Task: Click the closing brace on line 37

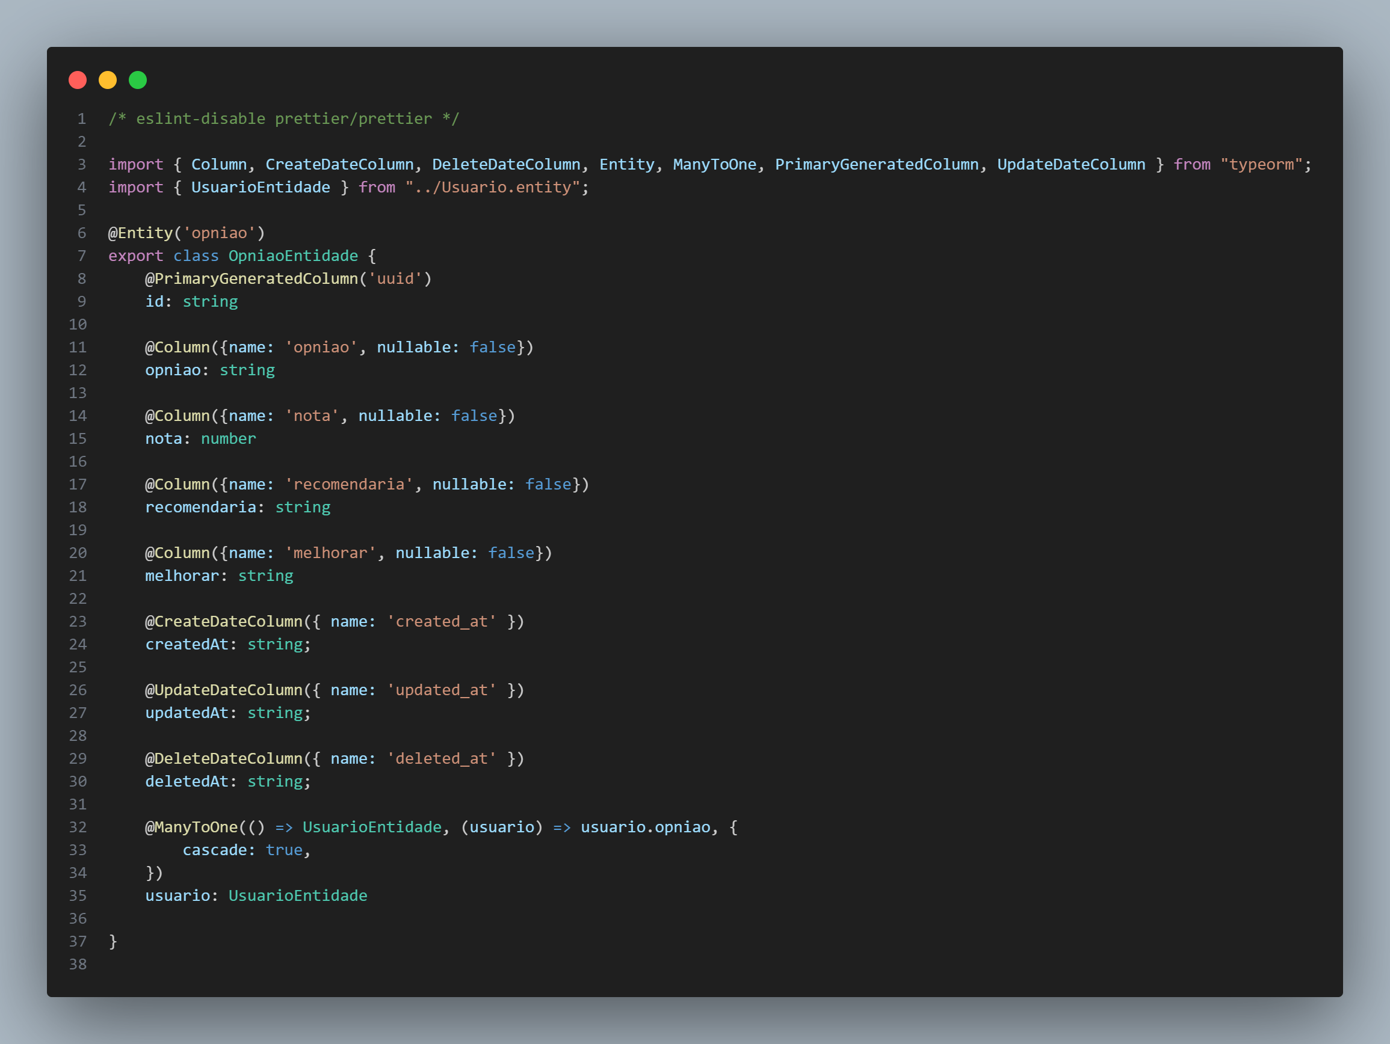Action: [x=113, y=941]
